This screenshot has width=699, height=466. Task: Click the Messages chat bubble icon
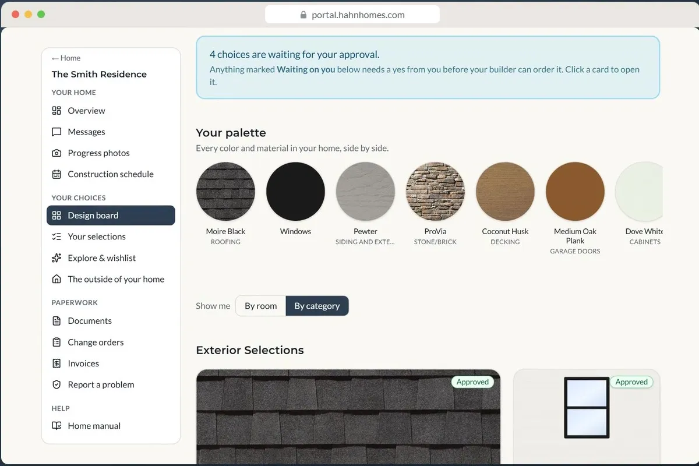57,132
